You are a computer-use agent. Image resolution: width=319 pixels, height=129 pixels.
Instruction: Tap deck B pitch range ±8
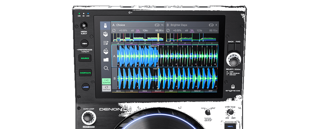pos(186,31)
